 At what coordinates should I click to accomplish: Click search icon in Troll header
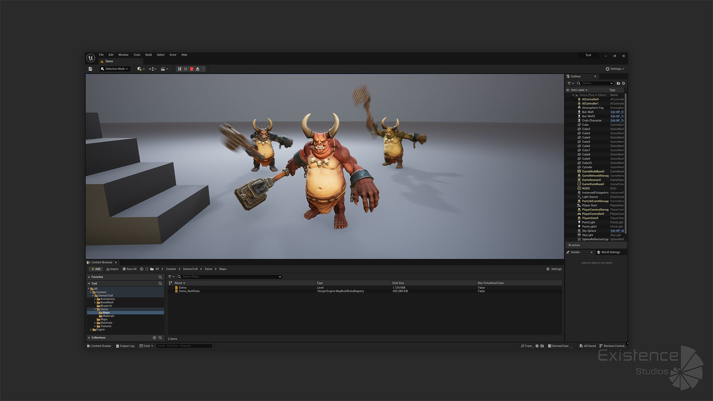160,284
